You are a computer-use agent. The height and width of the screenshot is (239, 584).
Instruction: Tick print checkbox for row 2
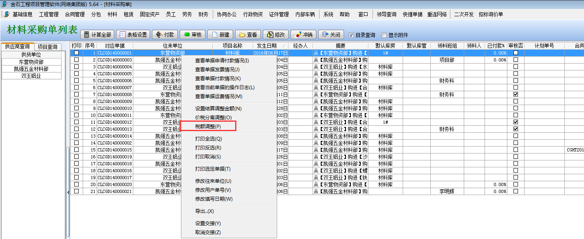[x=76, y=60]
